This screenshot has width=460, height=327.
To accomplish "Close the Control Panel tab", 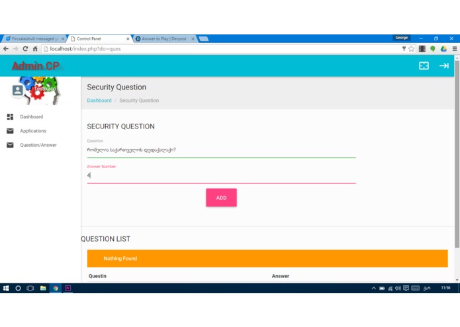I will point(128,38).
